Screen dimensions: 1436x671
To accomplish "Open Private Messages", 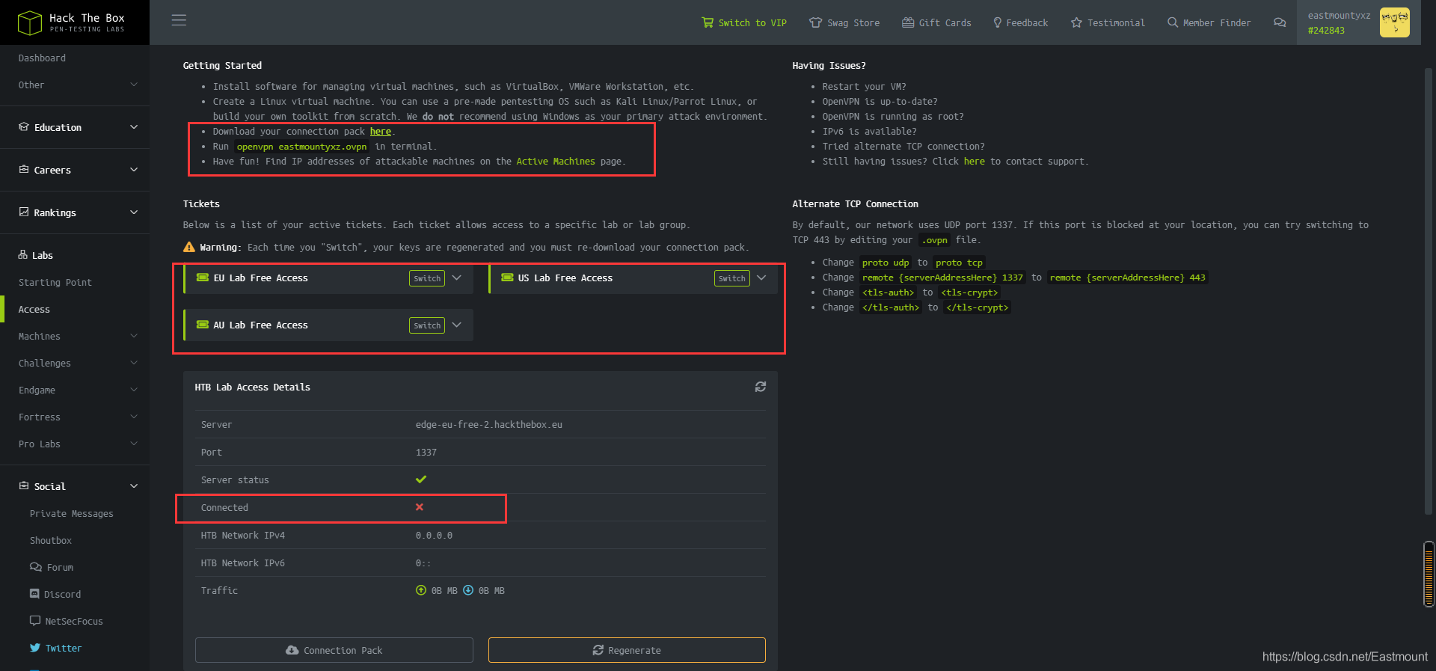I will coord(72,514).
